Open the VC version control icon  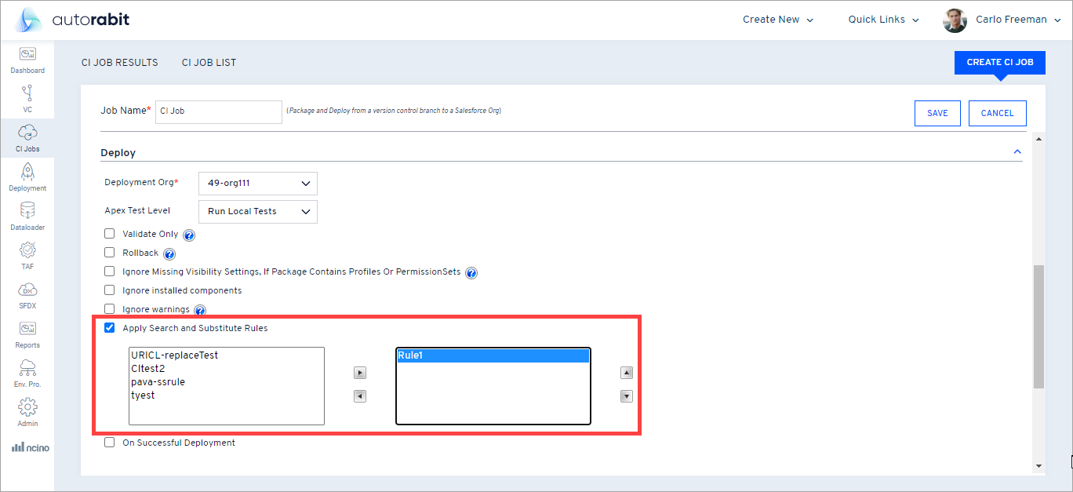click(x=27, y=93)
